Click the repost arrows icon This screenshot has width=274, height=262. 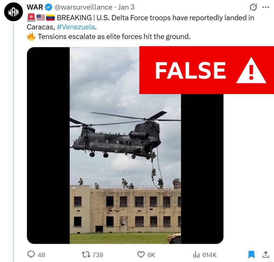point(86,255)
